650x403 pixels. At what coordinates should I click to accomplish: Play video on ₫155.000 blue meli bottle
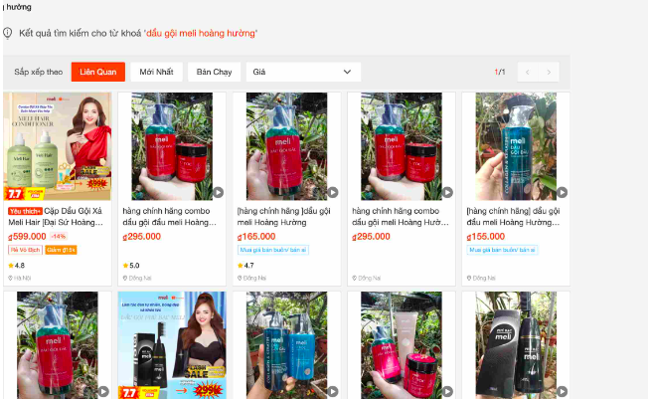[x=562, y=193]
